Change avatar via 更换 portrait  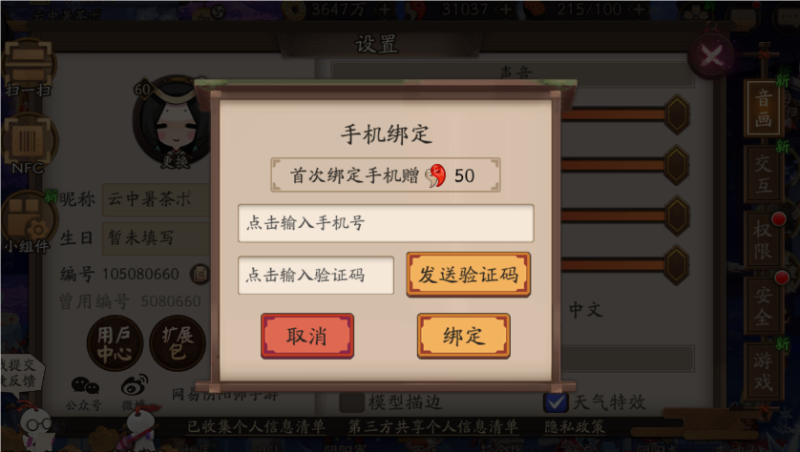click(x=172, y=124)
